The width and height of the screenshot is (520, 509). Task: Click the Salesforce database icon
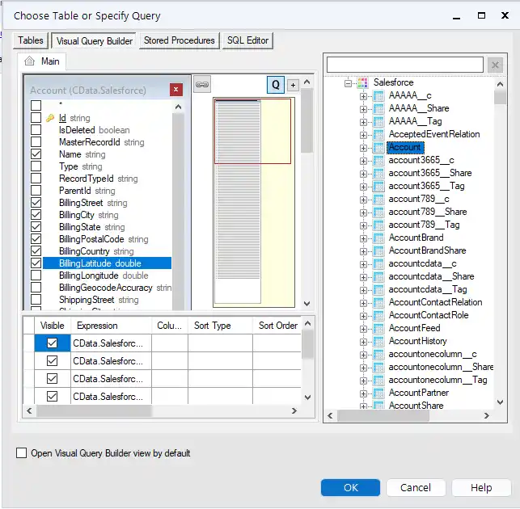(362, 82)
